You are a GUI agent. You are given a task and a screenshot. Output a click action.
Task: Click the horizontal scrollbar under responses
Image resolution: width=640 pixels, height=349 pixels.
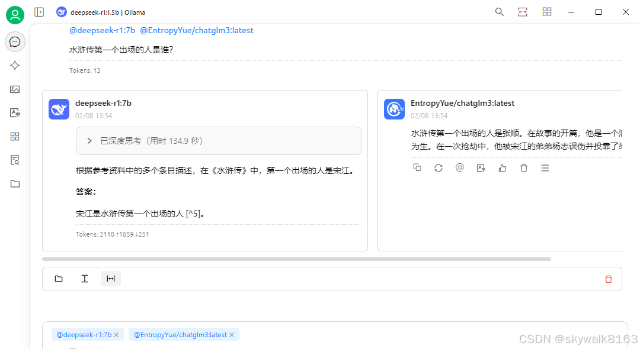[x=296, y=259]
